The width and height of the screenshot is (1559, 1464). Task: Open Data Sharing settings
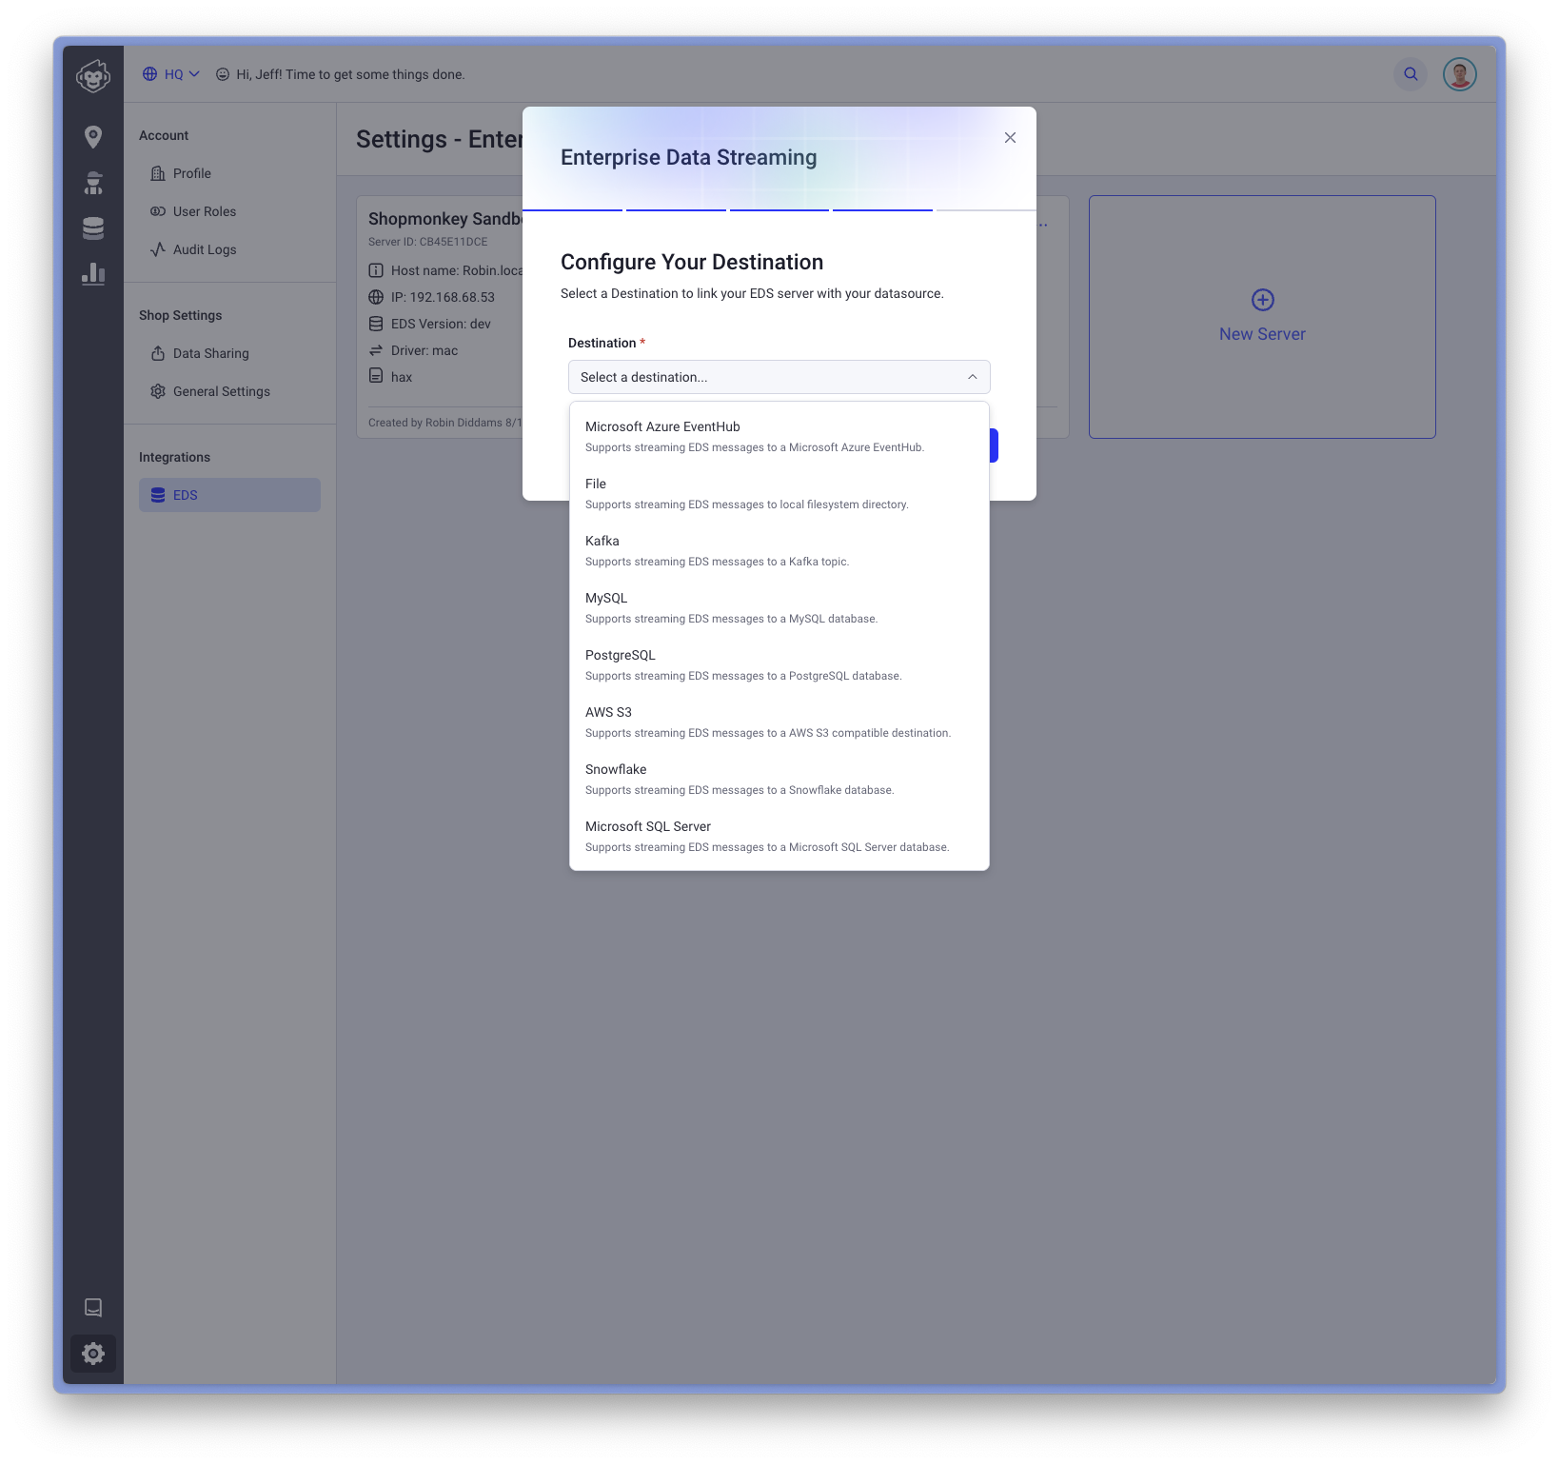tap(229, 353)
